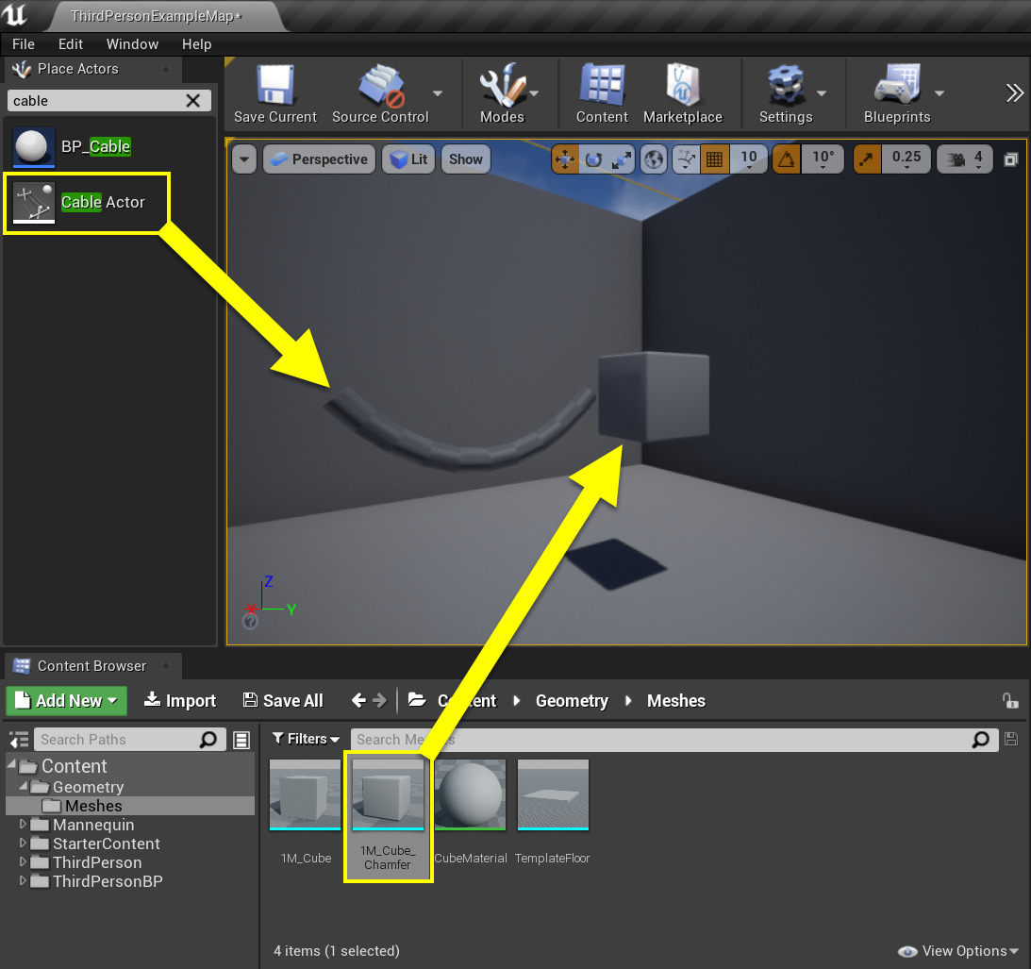
Task: Select the rotate gizmo tool
Action: click(593, 159)
